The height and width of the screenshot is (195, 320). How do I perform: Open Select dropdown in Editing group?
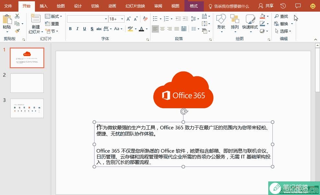[x=283, y=31]
